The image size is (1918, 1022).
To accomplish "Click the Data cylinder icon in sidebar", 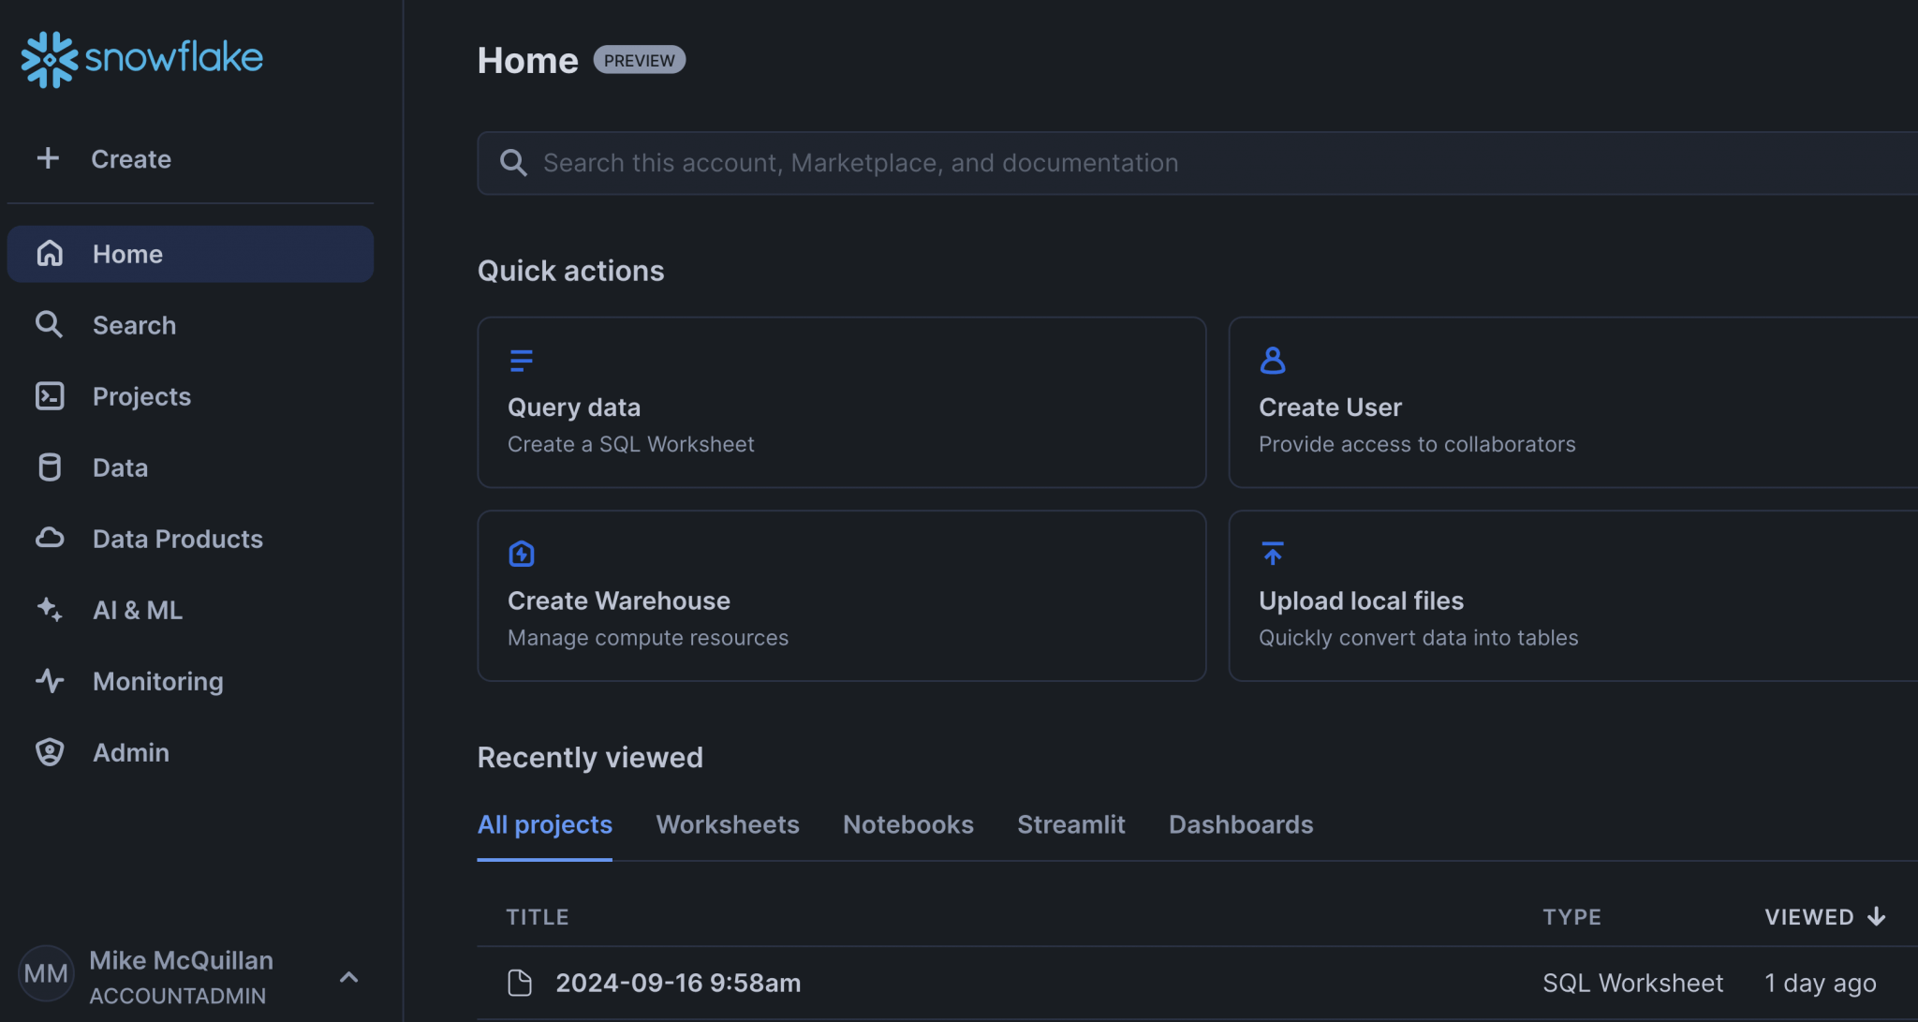I will pos(50,467).
